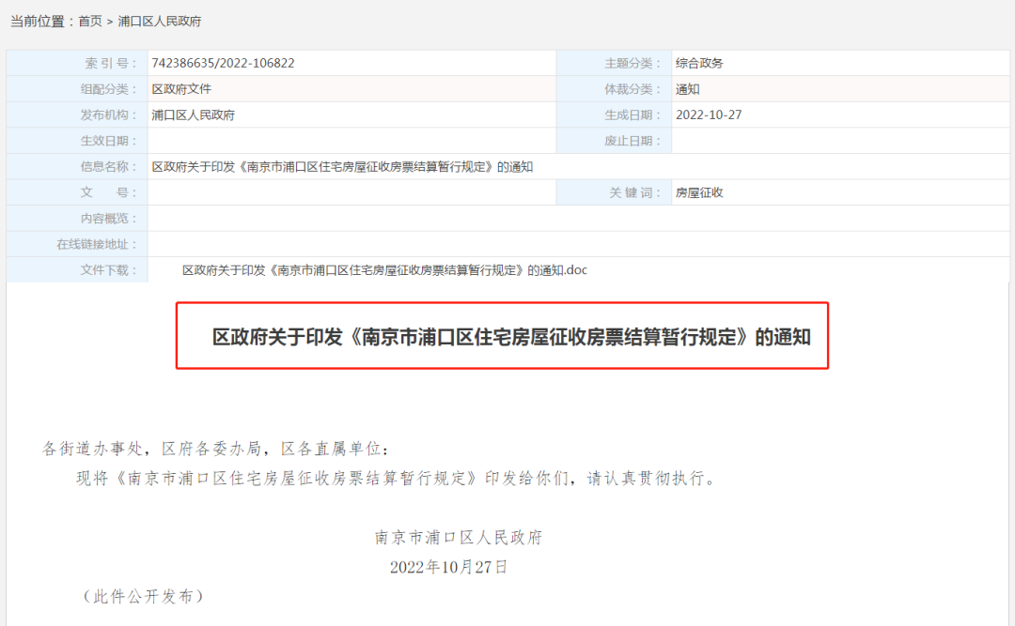Click the 房屋征收 keyword value

(x=699, y=192)
